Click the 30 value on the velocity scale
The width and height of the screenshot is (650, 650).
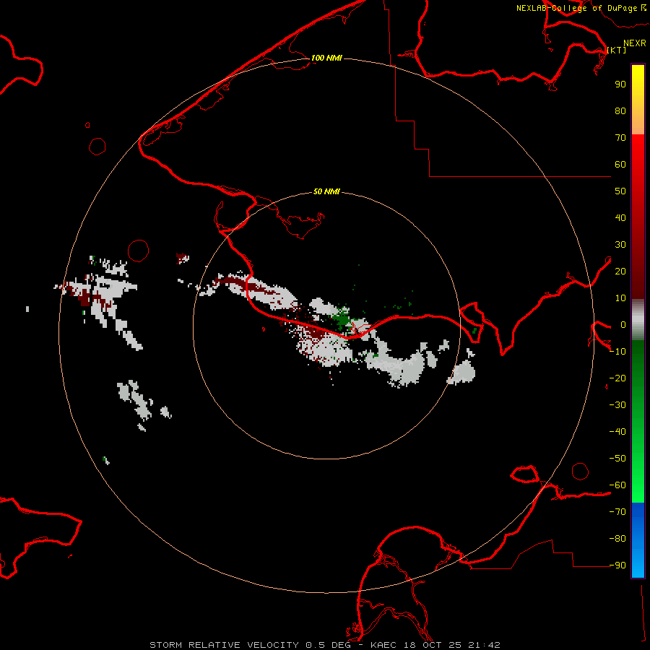[620, 245]
